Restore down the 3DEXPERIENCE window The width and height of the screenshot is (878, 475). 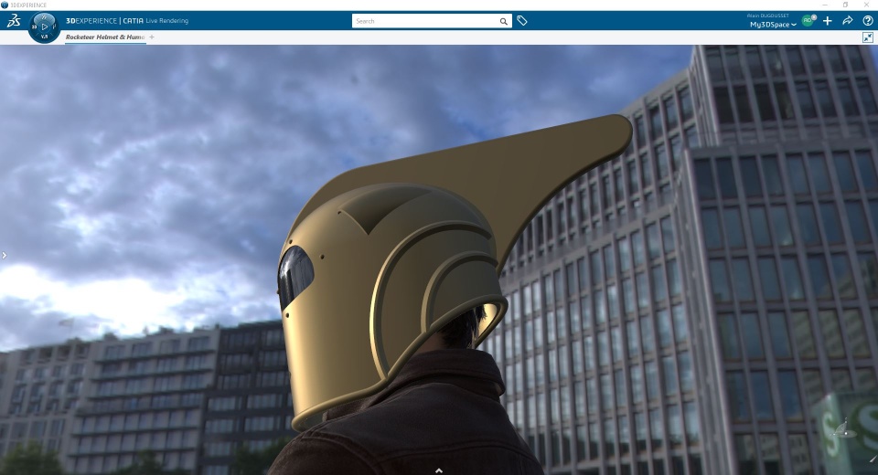(x=845, y=5)
